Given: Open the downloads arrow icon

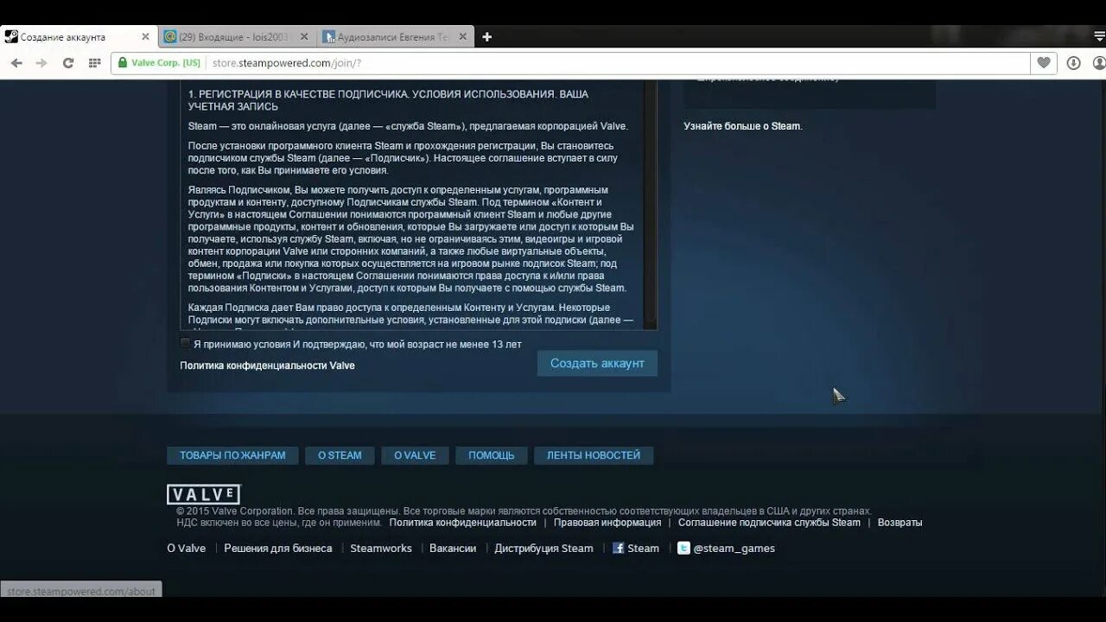Looking at the screenshot, I should 1073,63.
